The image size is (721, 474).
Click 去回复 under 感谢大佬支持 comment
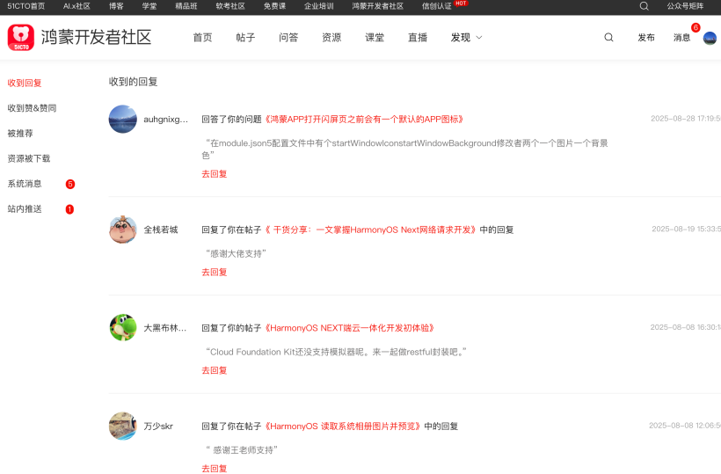click(x=214, y=272)
